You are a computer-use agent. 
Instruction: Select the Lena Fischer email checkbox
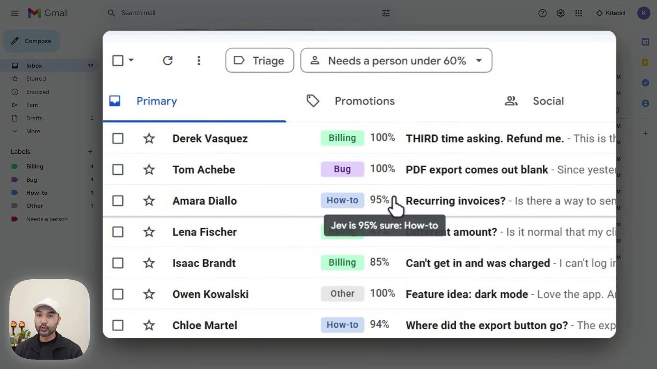[x=118, y=232]
